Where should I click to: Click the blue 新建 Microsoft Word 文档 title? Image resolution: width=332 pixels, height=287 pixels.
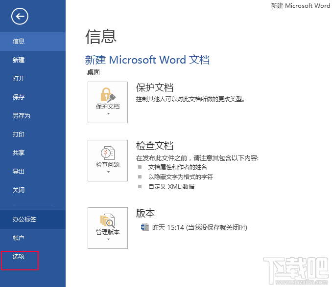click(147, 60)
